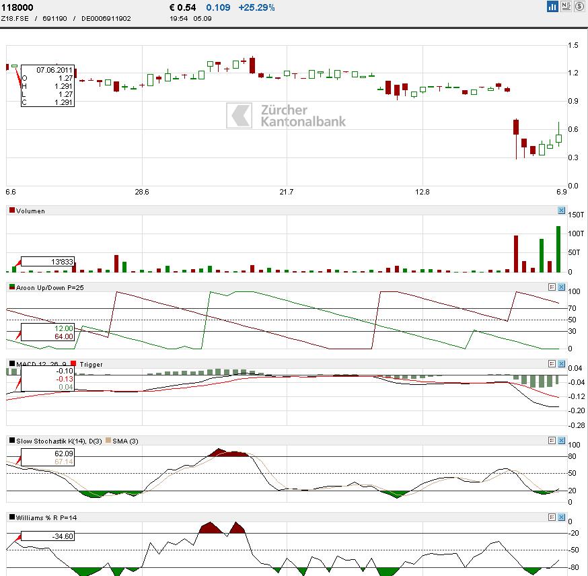Click the 19:54 05.09 timestamp
This screenshot has height=576, width=588.
(190, 18)
